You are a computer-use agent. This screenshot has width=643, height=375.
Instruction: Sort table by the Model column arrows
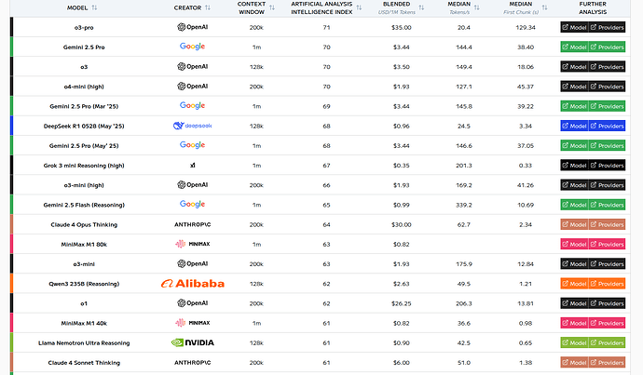point(96,7)
